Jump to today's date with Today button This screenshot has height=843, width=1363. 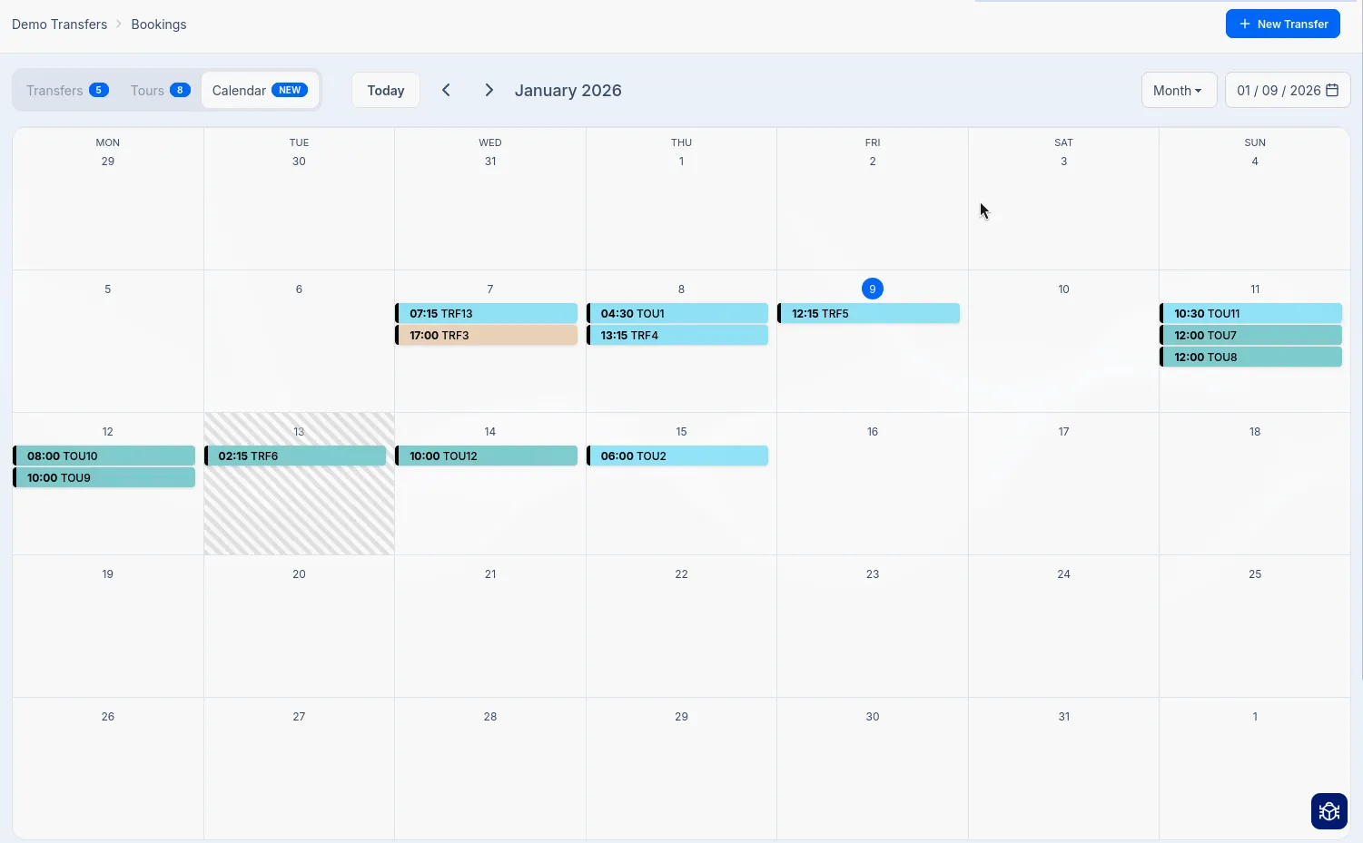click(385, 90)
